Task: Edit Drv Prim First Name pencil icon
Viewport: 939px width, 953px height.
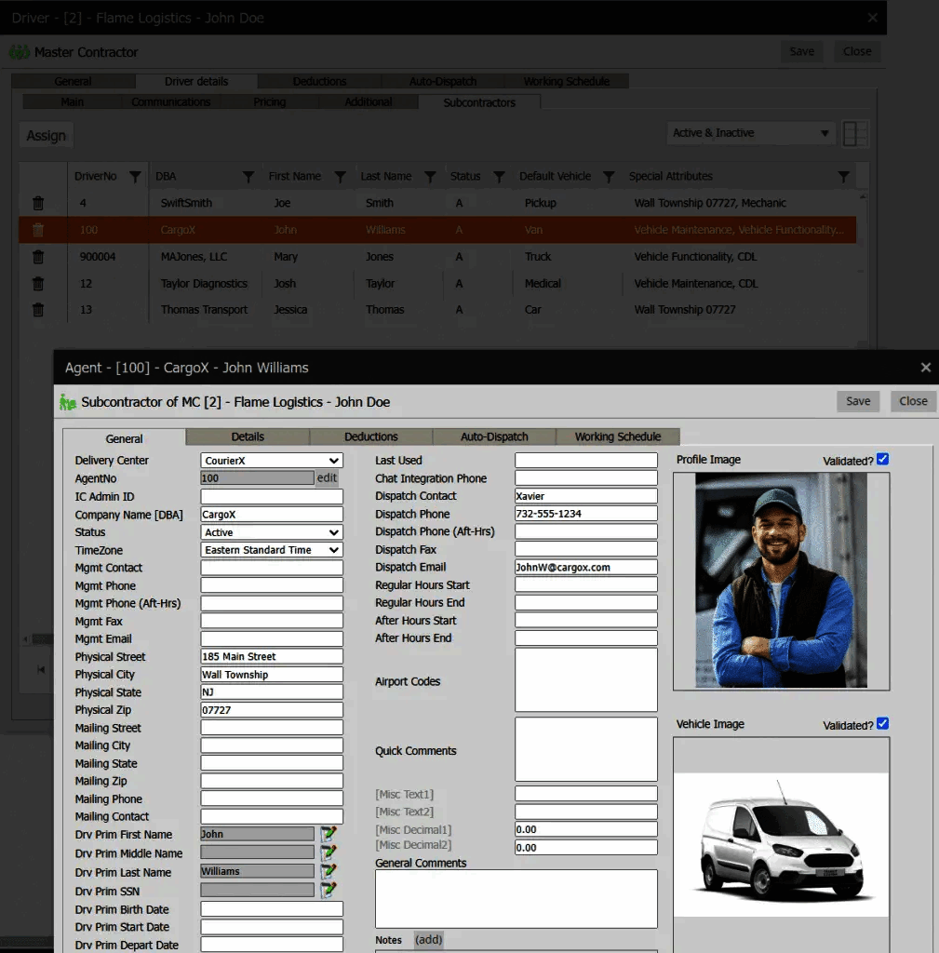Action: click(x=329, y=834)
